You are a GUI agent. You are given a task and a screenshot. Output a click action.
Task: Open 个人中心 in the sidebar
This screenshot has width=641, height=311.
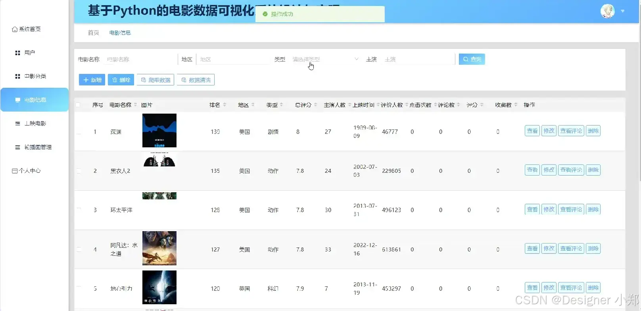(x=26, y=170)
